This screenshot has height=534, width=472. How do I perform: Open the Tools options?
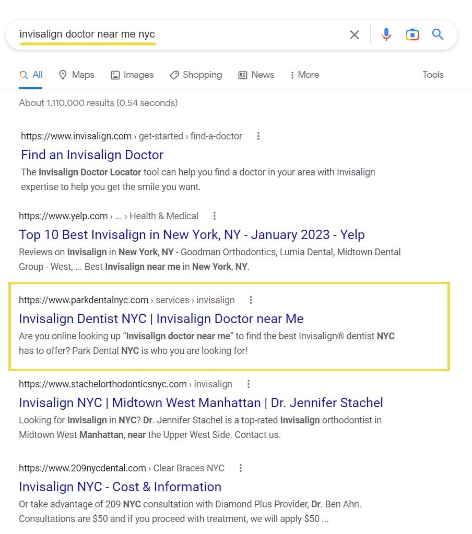click(433, 75)
